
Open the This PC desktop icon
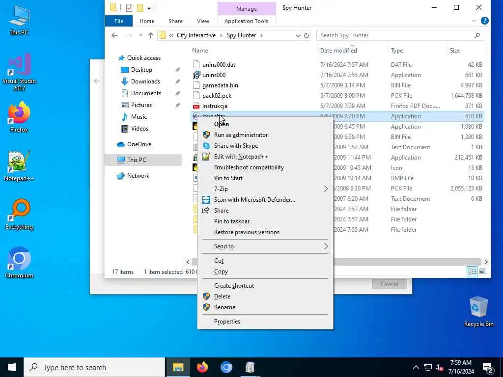19,20
